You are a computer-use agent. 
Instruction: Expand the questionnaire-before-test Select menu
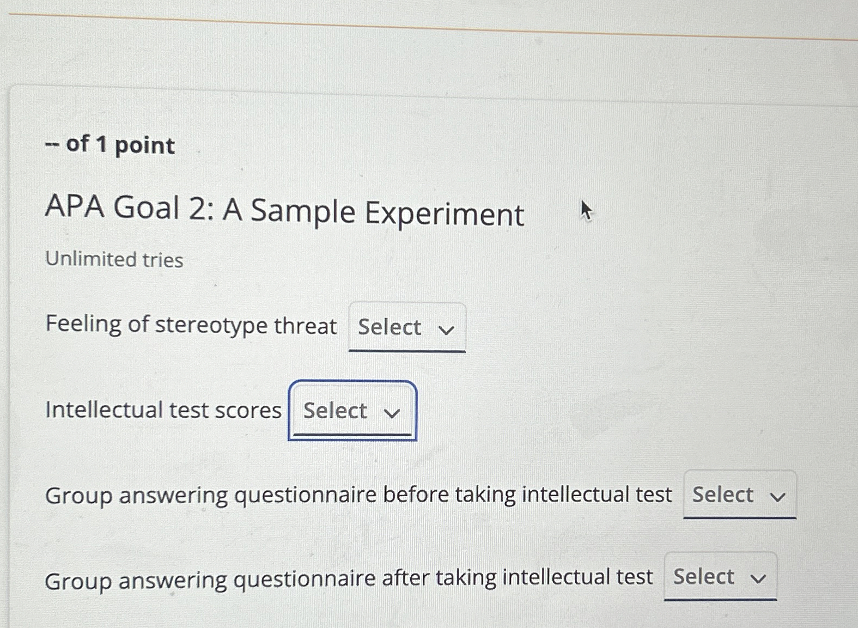738,495
